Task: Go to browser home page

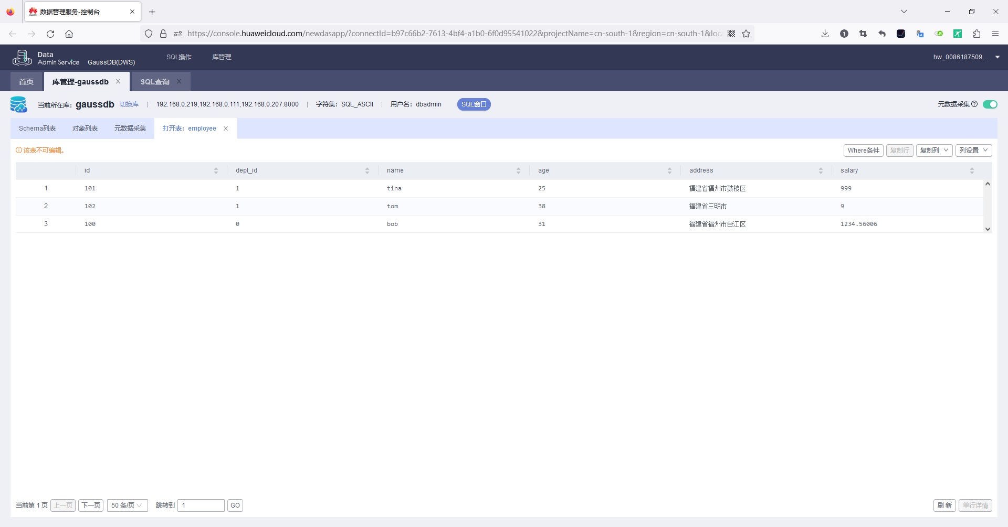Action: (69, 34)
